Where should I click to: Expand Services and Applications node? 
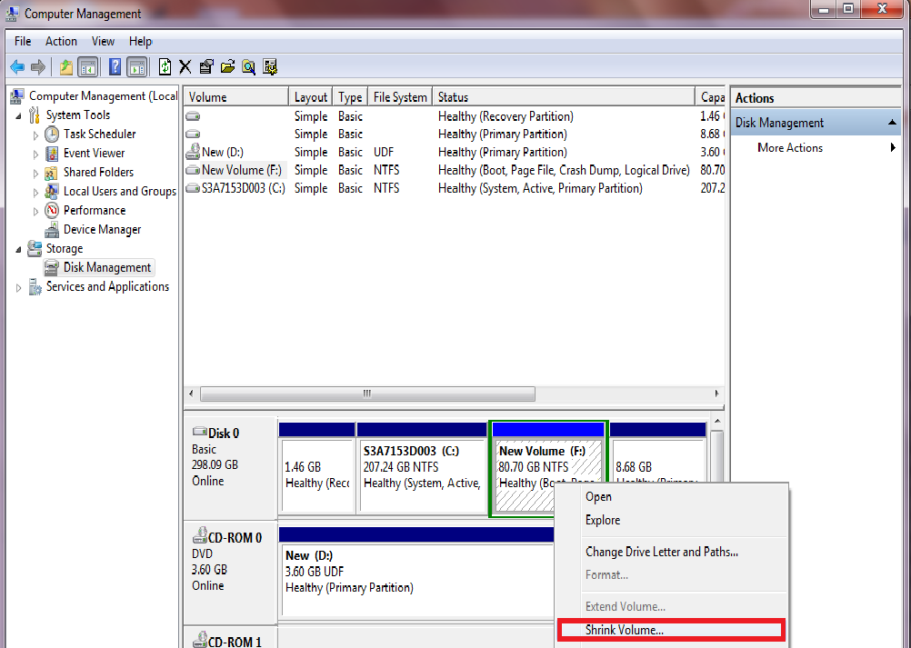coord(19,287)
